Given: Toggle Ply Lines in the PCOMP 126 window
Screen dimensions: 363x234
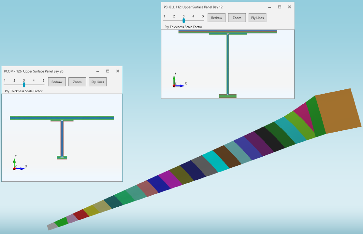Looking at the screenshot, I should 98,82.
